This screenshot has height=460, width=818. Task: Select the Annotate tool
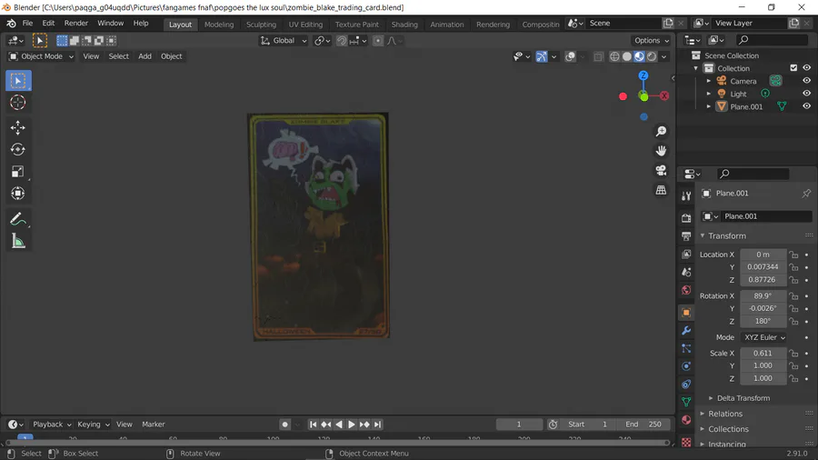click(x=18, y=219)
